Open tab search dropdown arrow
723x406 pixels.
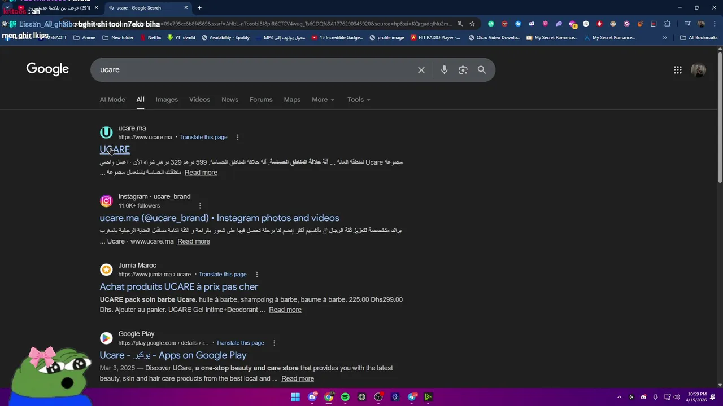[7, 8]
